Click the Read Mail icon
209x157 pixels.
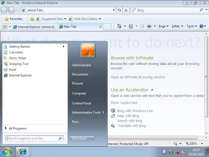coord(142,26)
